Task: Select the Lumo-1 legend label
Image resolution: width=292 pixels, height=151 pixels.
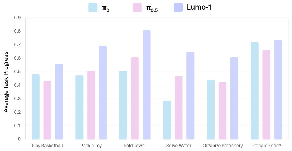Action: [x=200, y=7]
